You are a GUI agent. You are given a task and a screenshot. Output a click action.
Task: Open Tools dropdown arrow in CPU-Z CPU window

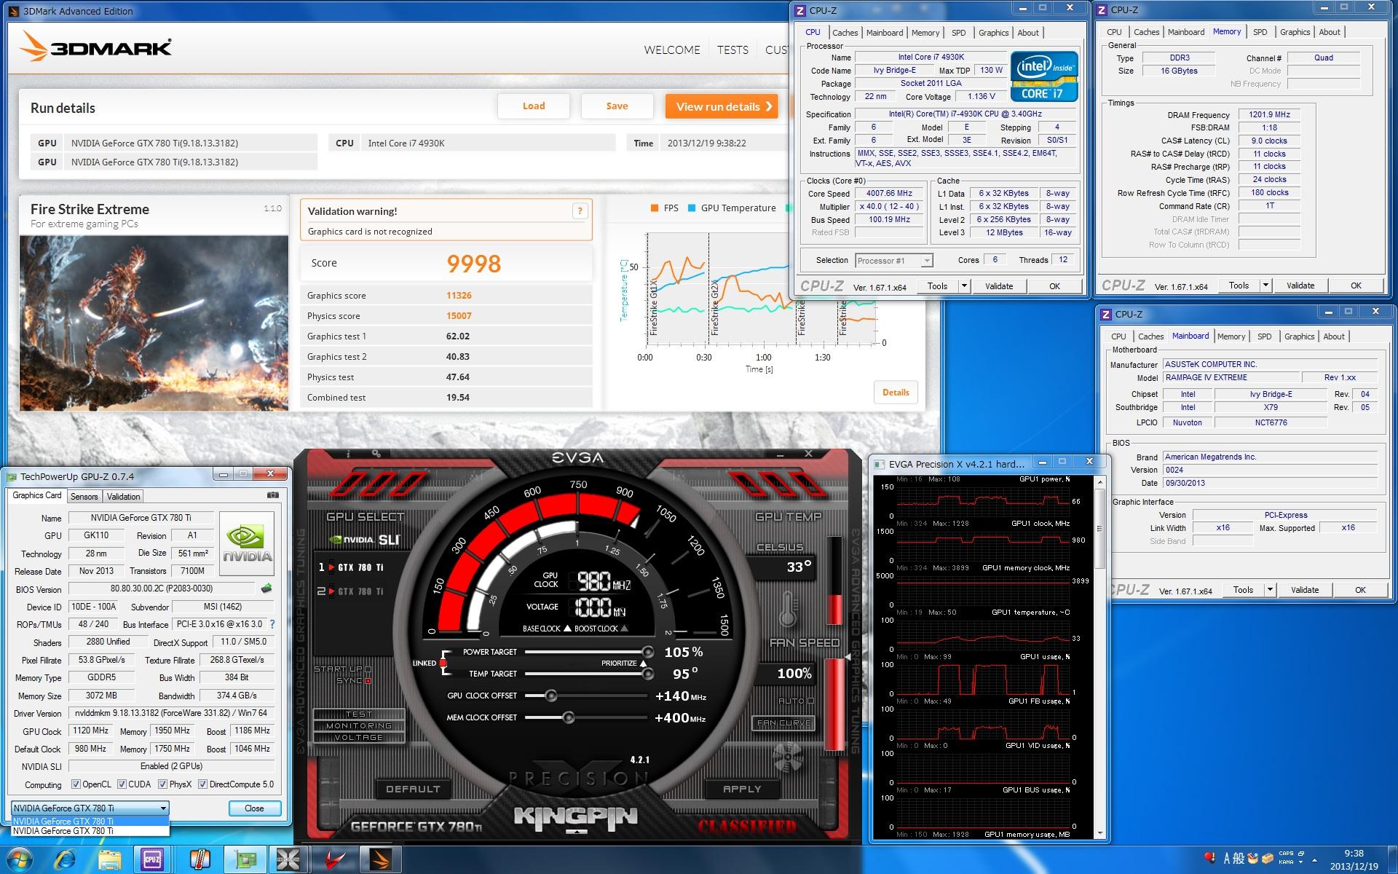click(964, 286)
